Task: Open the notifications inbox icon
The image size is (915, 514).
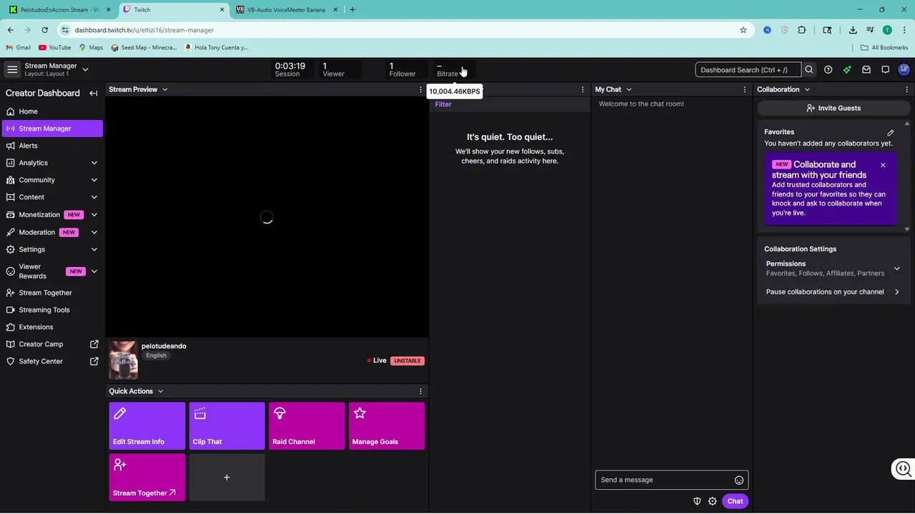Action: click(x=866, y=70)
